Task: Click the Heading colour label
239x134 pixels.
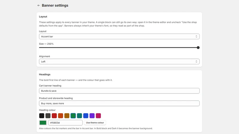Action: coord(47,110)
